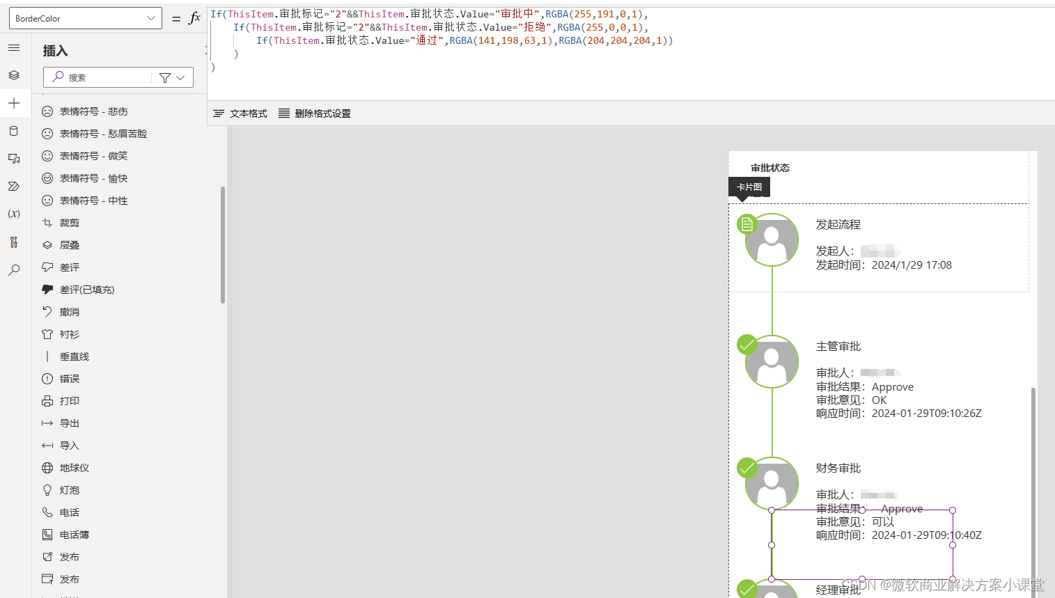Select the 审批状态 heading label

click(x=770, y=168)
